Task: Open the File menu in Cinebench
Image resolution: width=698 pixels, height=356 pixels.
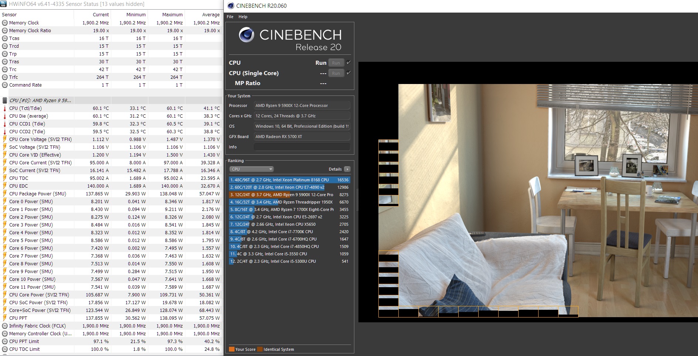Action: (230, 17)
